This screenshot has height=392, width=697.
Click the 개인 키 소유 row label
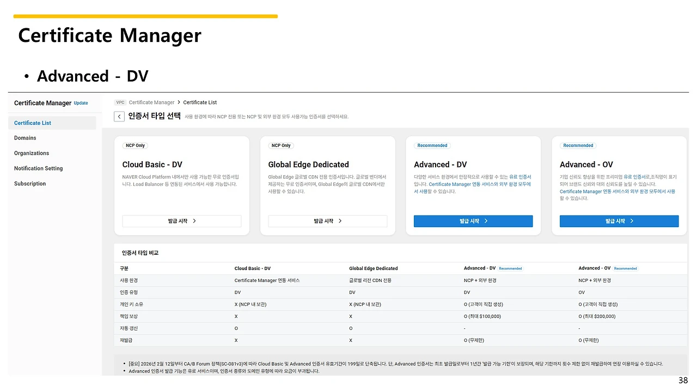click(132, 304)
